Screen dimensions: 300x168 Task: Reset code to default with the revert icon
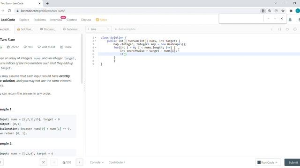287,29
